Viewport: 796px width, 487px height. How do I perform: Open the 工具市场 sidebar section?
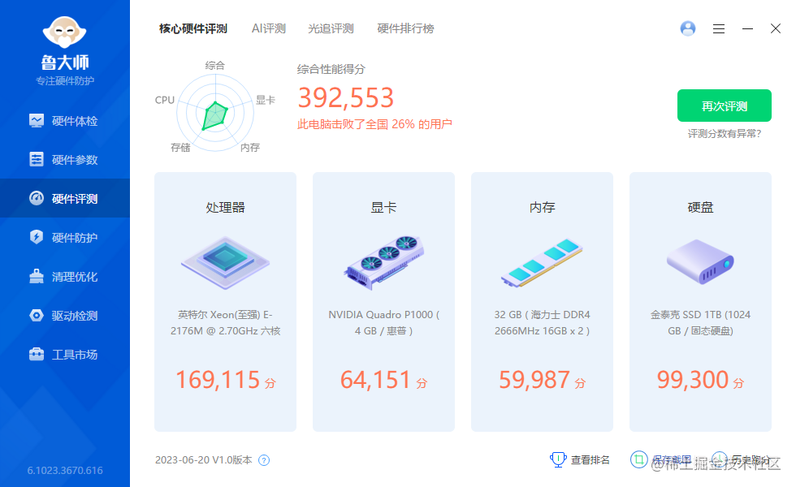[64, 354]
